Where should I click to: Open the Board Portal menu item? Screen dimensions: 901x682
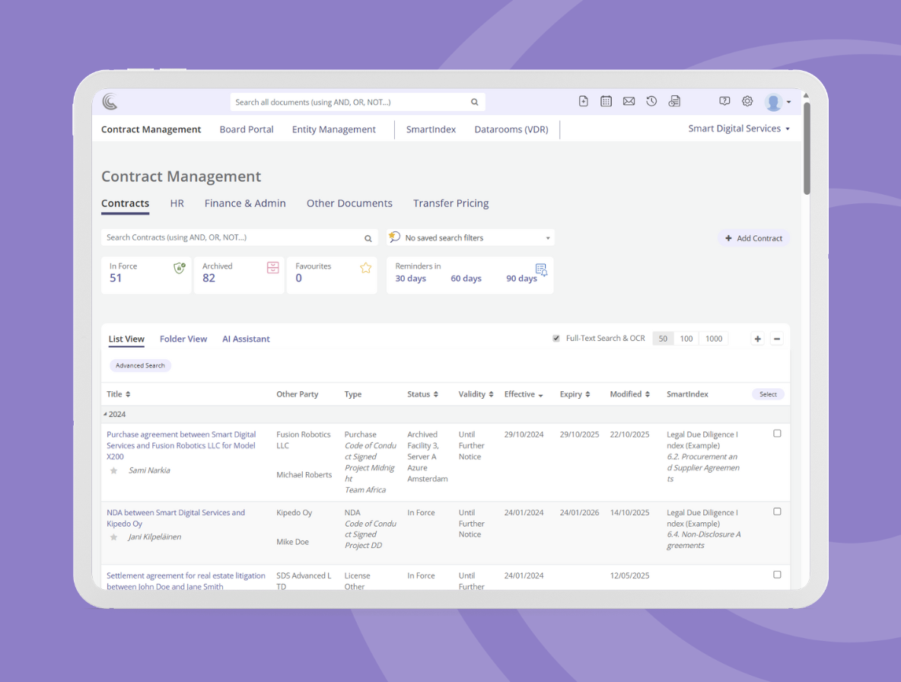246,129
